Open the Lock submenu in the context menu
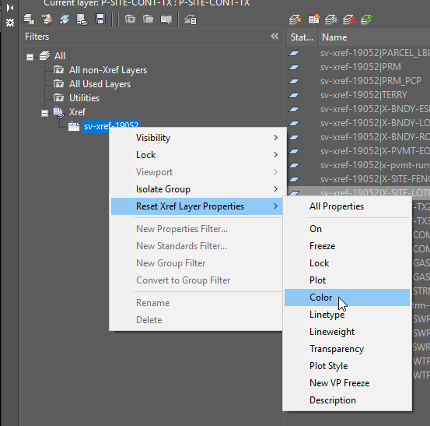Screen dimensions: 430x426 point(197,155)
